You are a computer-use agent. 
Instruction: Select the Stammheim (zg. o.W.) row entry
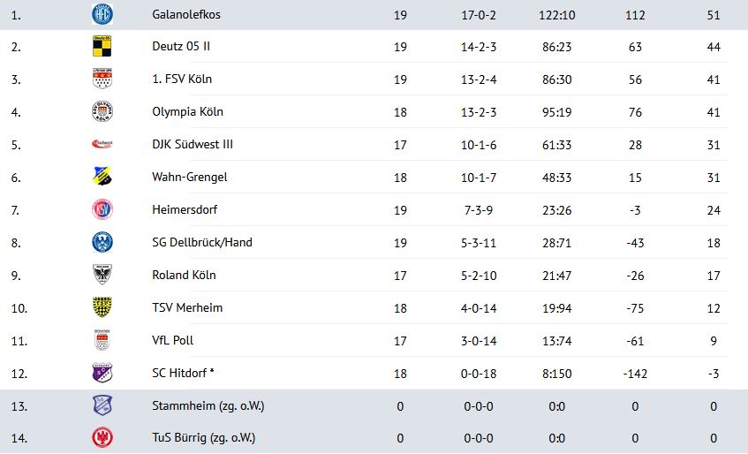pyautogui.click(x=374, y=405)
